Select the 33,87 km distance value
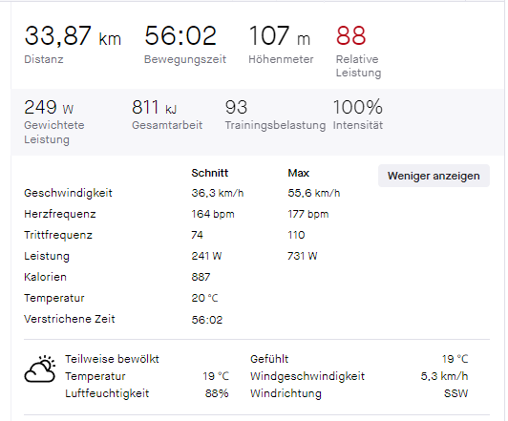 [73, 35]
